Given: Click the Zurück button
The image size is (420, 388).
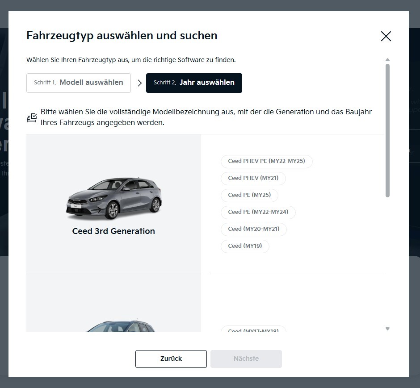Looking at the screenshot, I should pos(171,359).
